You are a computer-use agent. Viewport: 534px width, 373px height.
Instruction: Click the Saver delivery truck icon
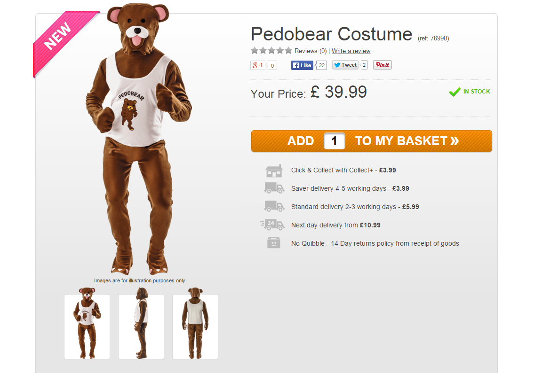coord(274,188)
